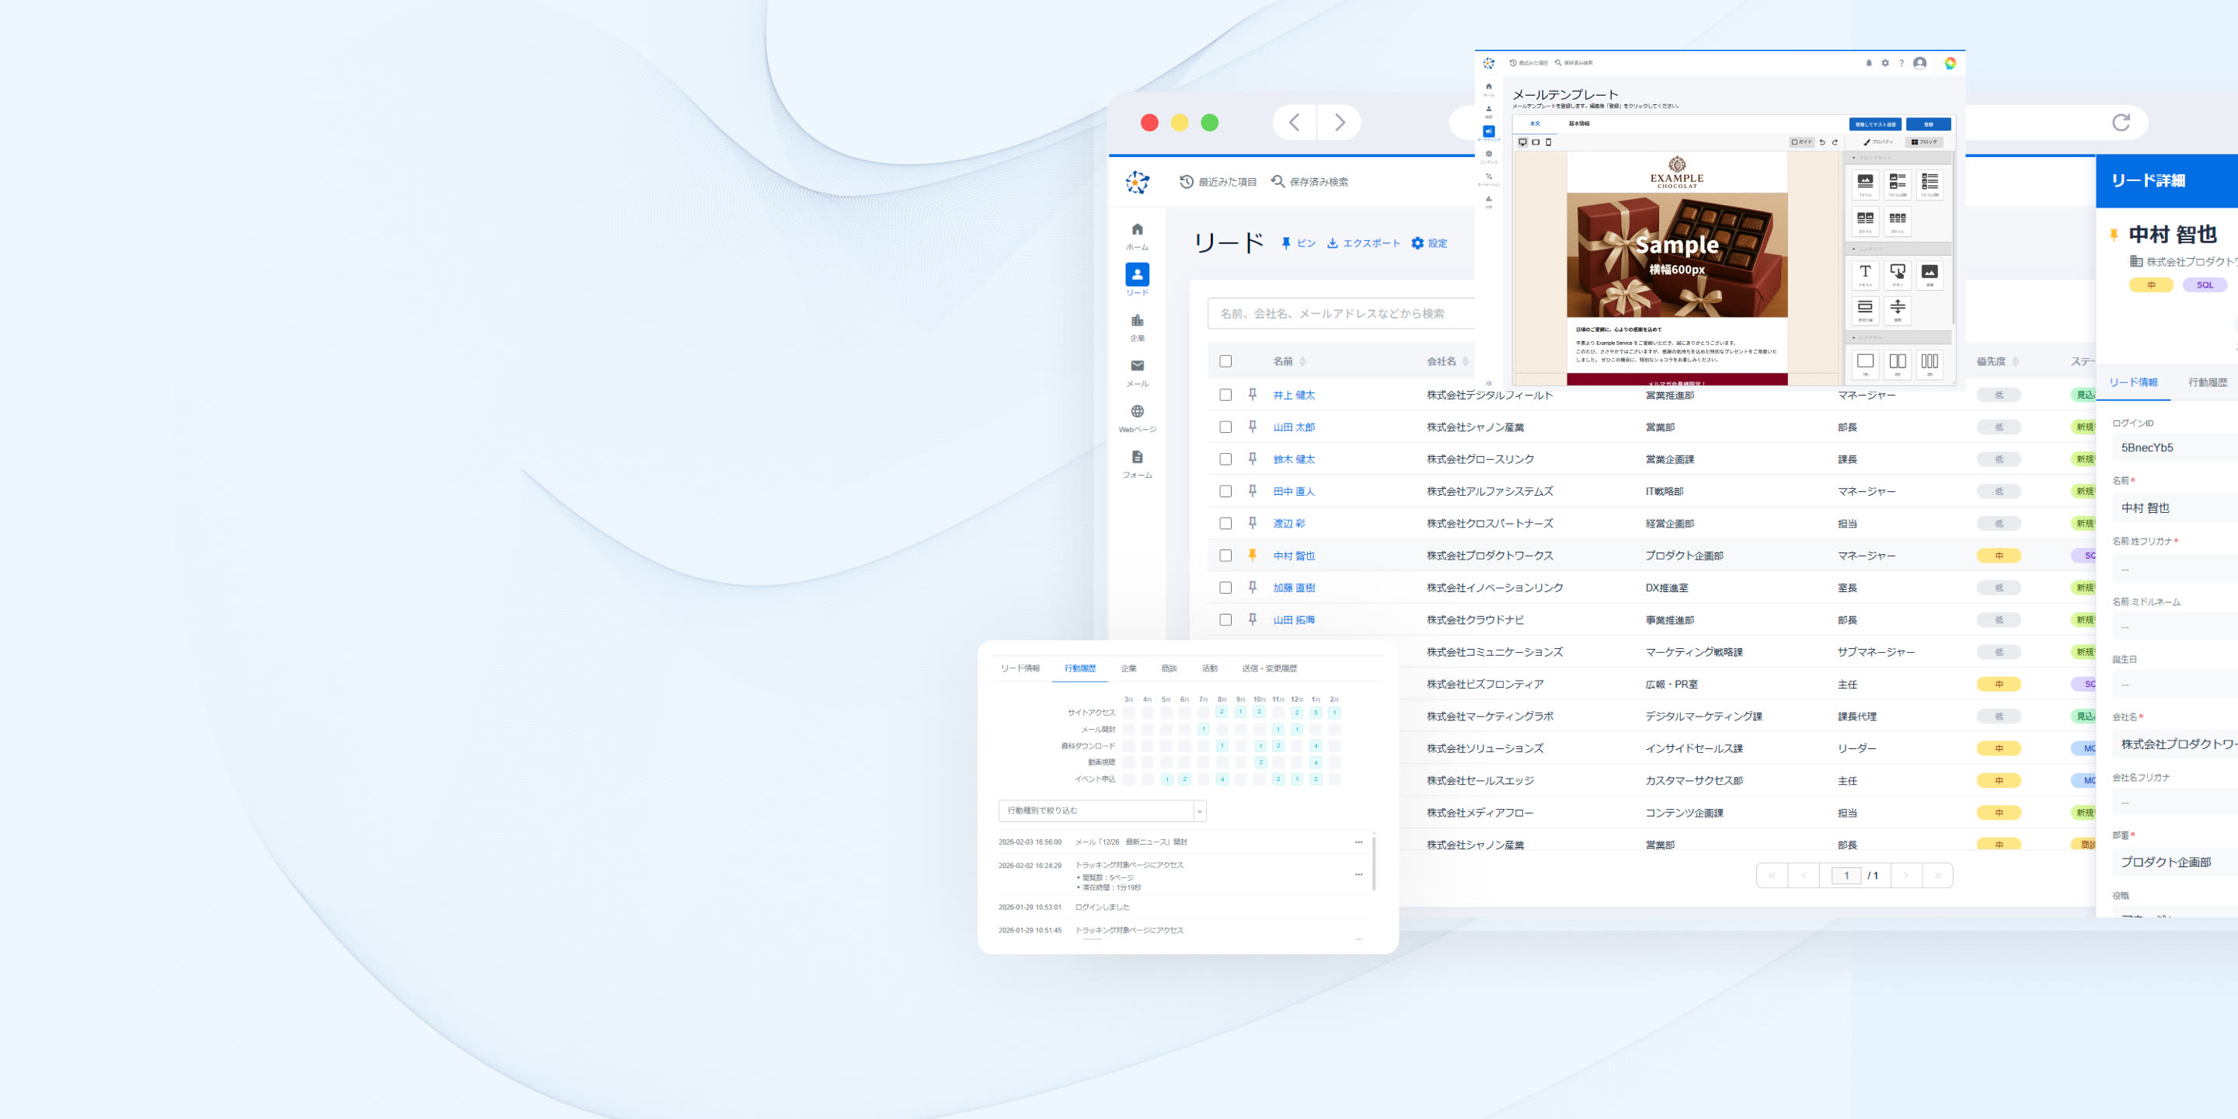Click the activity list scrollbar

[1374, 862]
